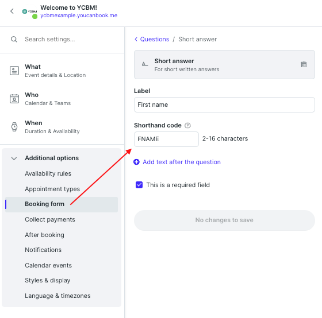
Task: Click Add text after the question
Action: tap(182, 162)
